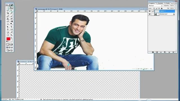Toggle the link box beside Background layer
The width and height of the screenshot is (180, 101).
[x=152, y=14]
